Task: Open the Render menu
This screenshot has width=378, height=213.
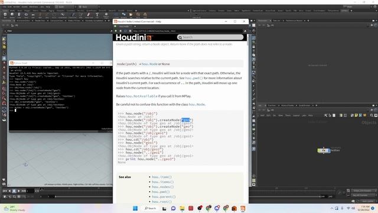Action: coord(17,7)
